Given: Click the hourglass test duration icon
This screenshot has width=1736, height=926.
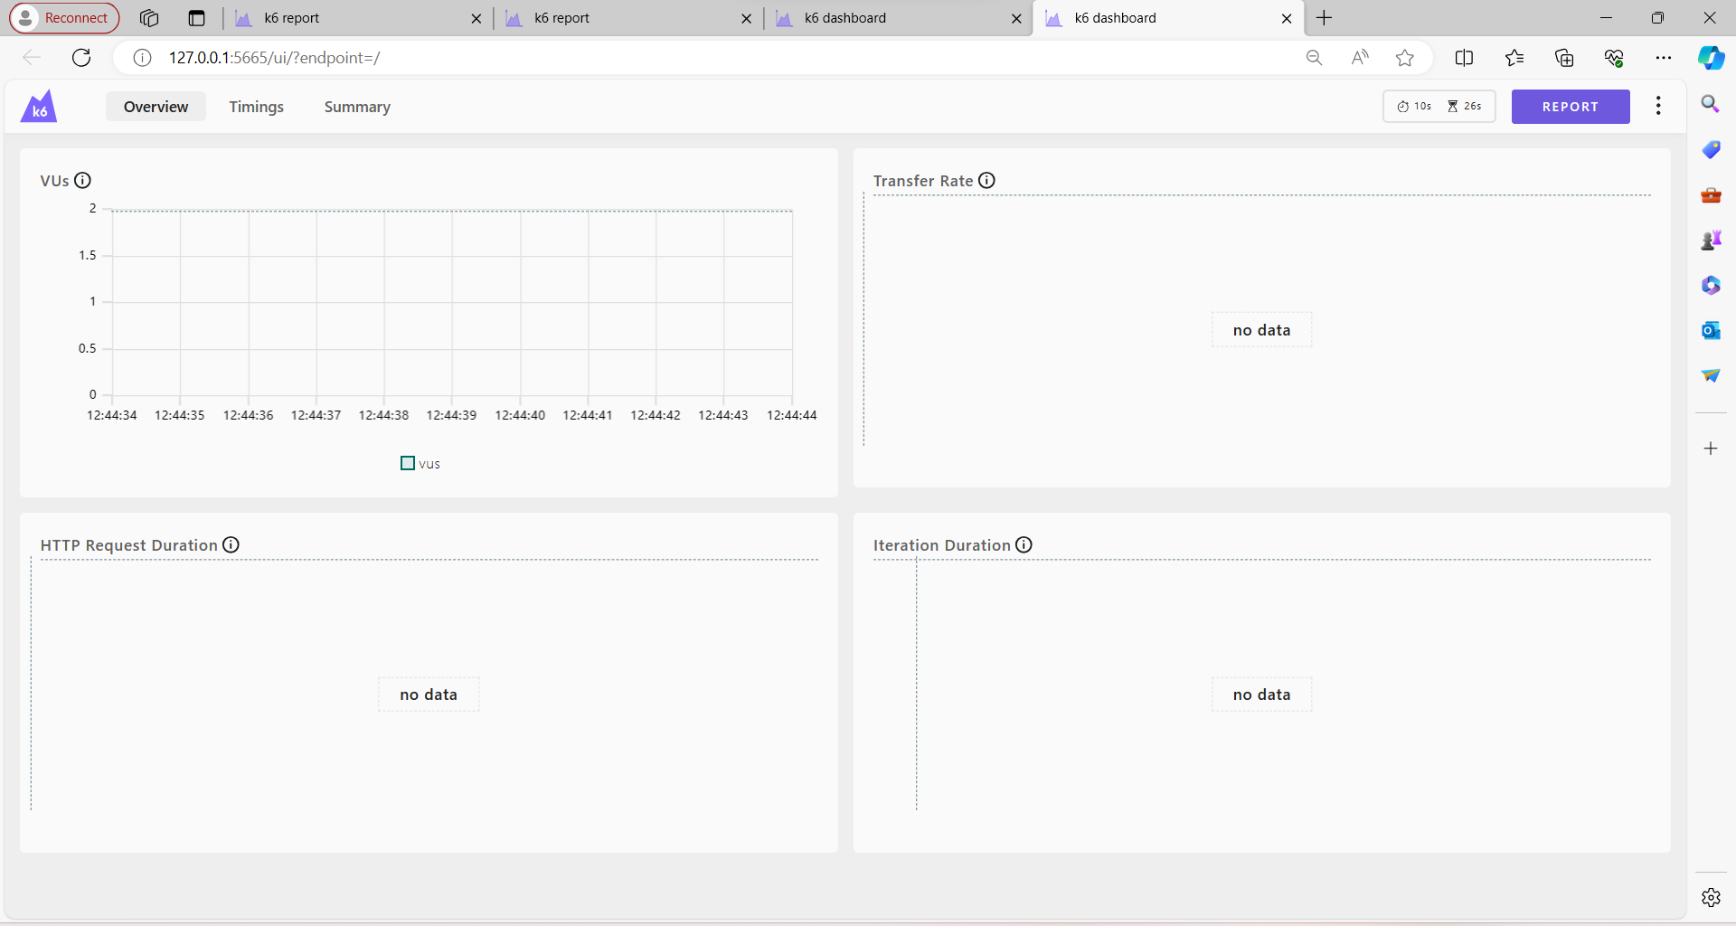Looking at the screenshot, I should pyautogui.click(x=1454, y=106).
